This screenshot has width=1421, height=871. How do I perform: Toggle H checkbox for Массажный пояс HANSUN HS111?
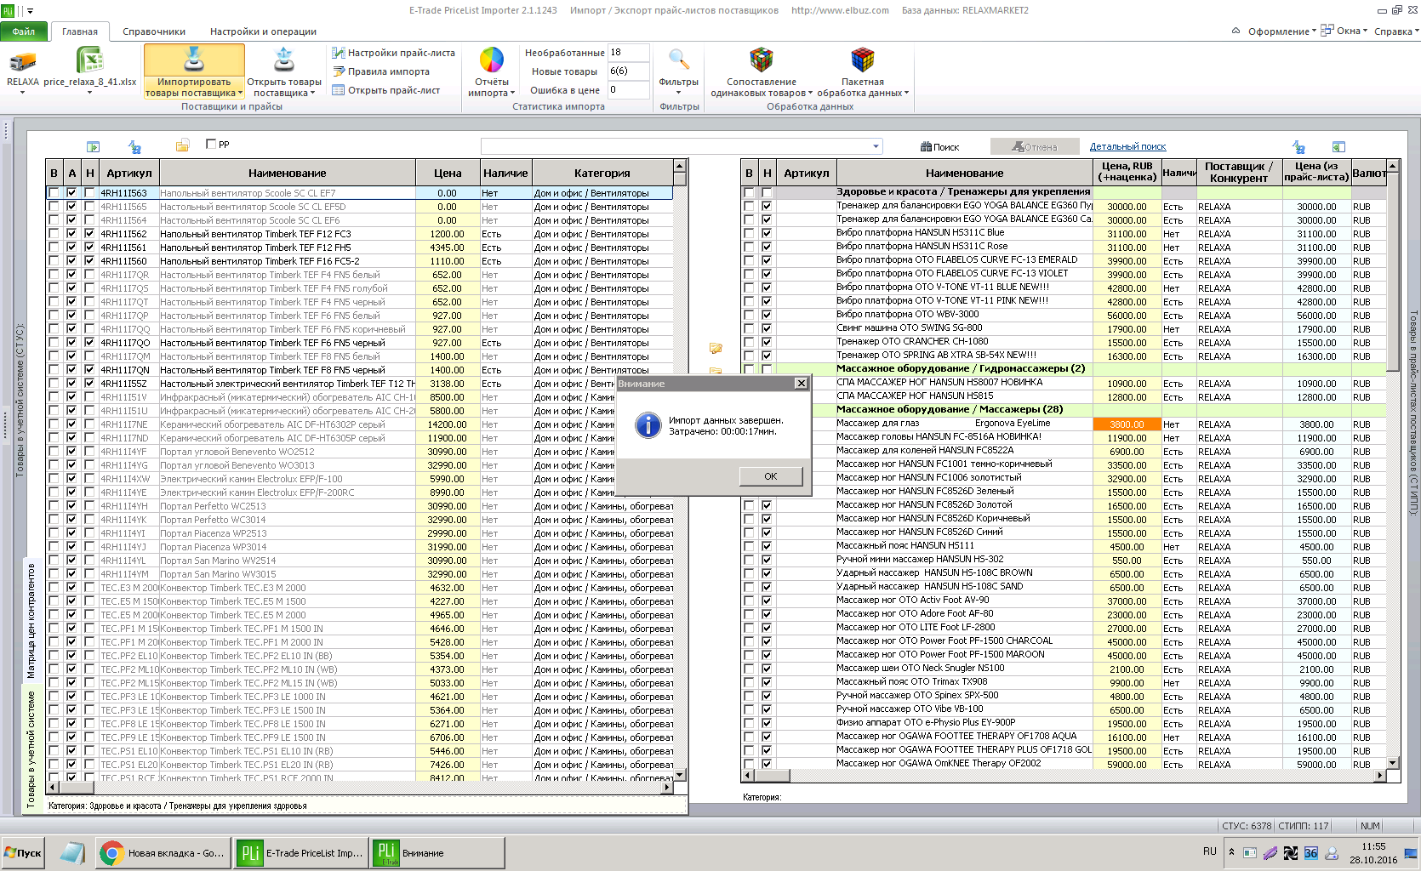(x=767, y=547)
